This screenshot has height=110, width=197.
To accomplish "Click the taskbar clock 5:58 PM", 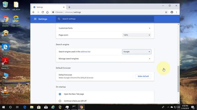I will coord(185,107).
